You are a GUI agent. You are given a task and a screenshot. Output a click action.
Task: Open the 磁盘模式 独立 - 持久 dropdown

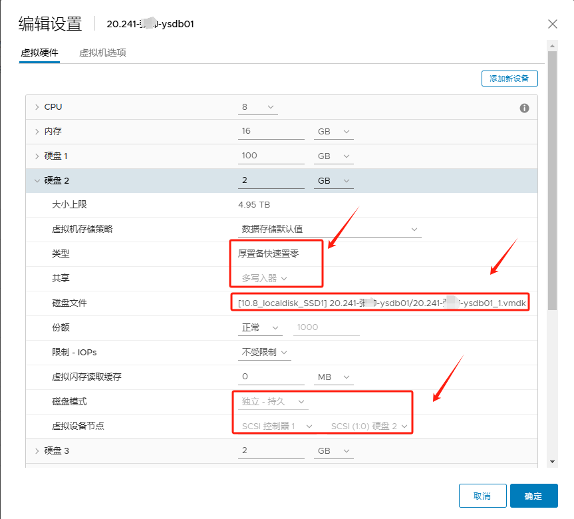[x=273, y=402]
